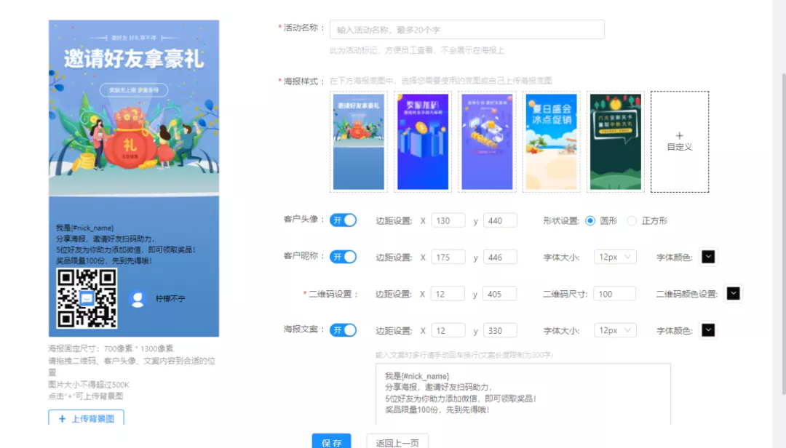
Task: Open the 二维码颜色设置 color picker dropdown
Action: tap(733, 293)
